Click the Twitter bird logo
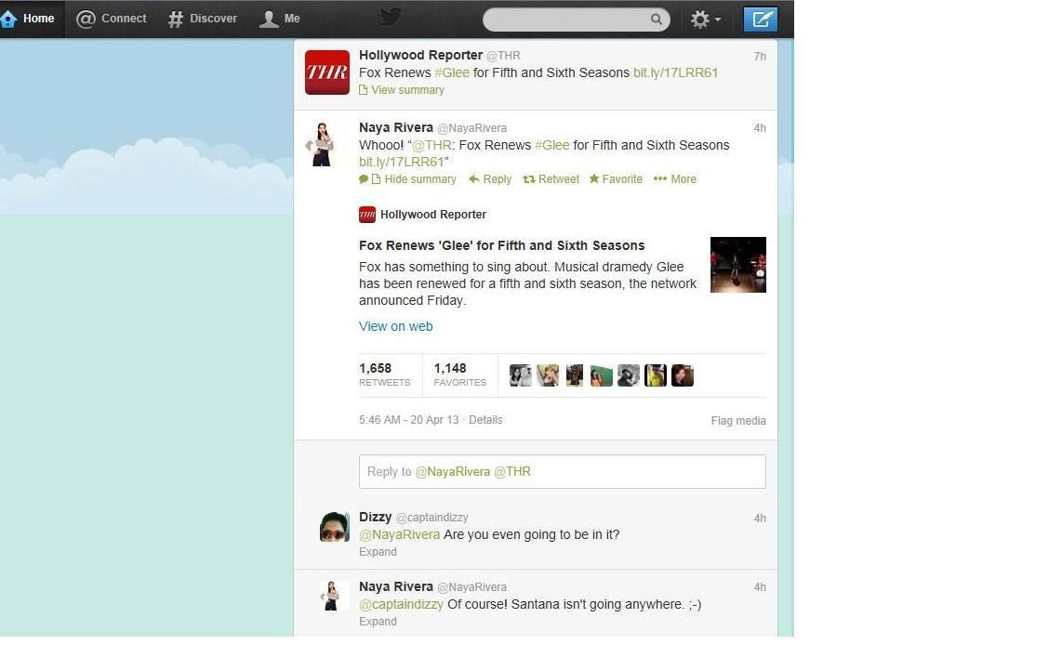This screenshot has width=1049, height=657. (390, 18)
